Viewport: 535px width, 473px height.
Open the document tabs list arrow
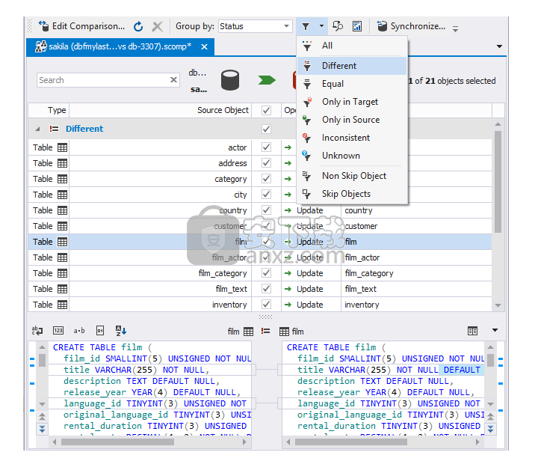click(x=499, y=46)
